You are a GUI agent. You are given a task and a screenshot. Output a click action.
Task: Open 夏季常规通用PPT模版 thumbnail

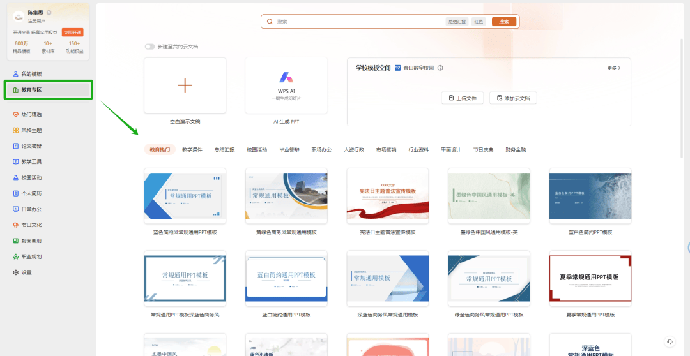[x=590, y=279]
